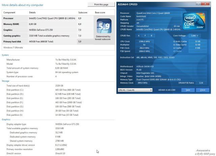The width and height of the screenshot is (216, 156).
Task: Click the L2 Cache '4 MB' field
Action: click(x=197, y=48)
